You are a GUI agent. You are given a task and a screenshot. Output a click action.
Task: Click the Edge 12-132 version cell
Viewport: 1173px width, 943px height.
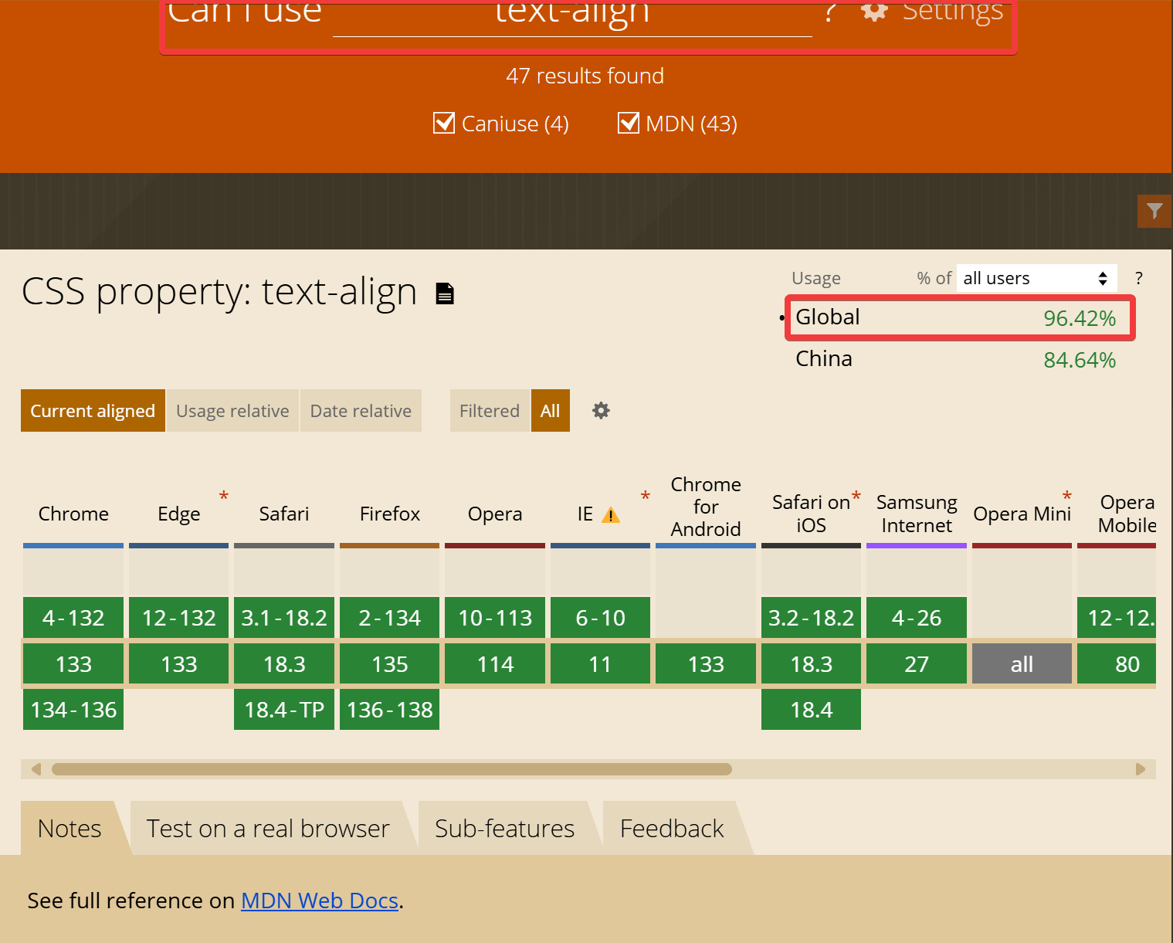coord(179,618)
